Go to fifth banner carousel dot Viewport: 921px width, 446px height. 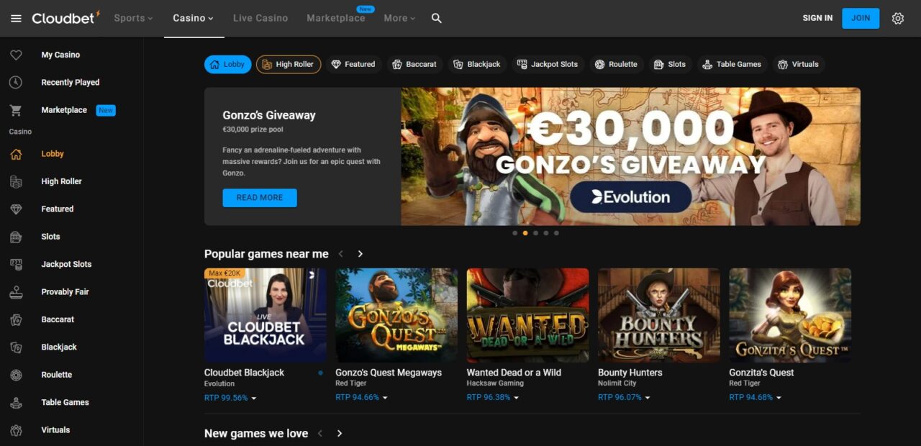click(556, 233)
